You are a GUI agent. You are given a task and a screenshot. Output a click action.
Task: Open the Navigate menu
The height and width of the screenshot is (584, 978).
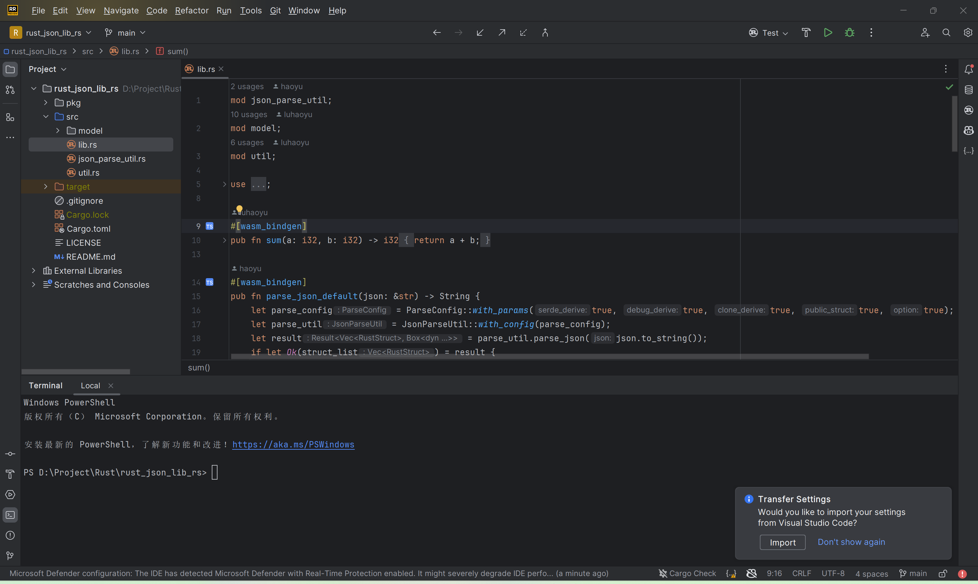121,11
